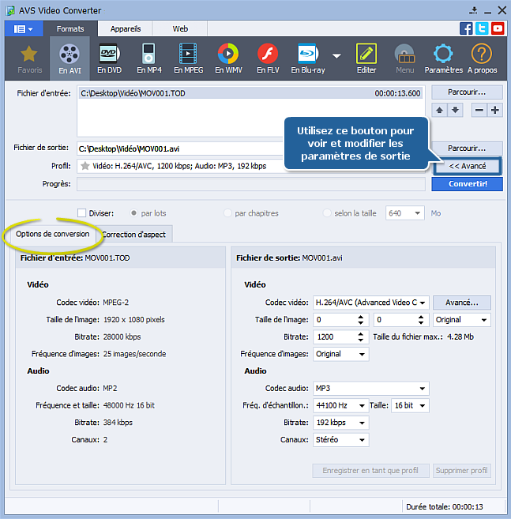Enable the Diviser checkbox
Screen dimensions: 511x519
click(82, 212)
